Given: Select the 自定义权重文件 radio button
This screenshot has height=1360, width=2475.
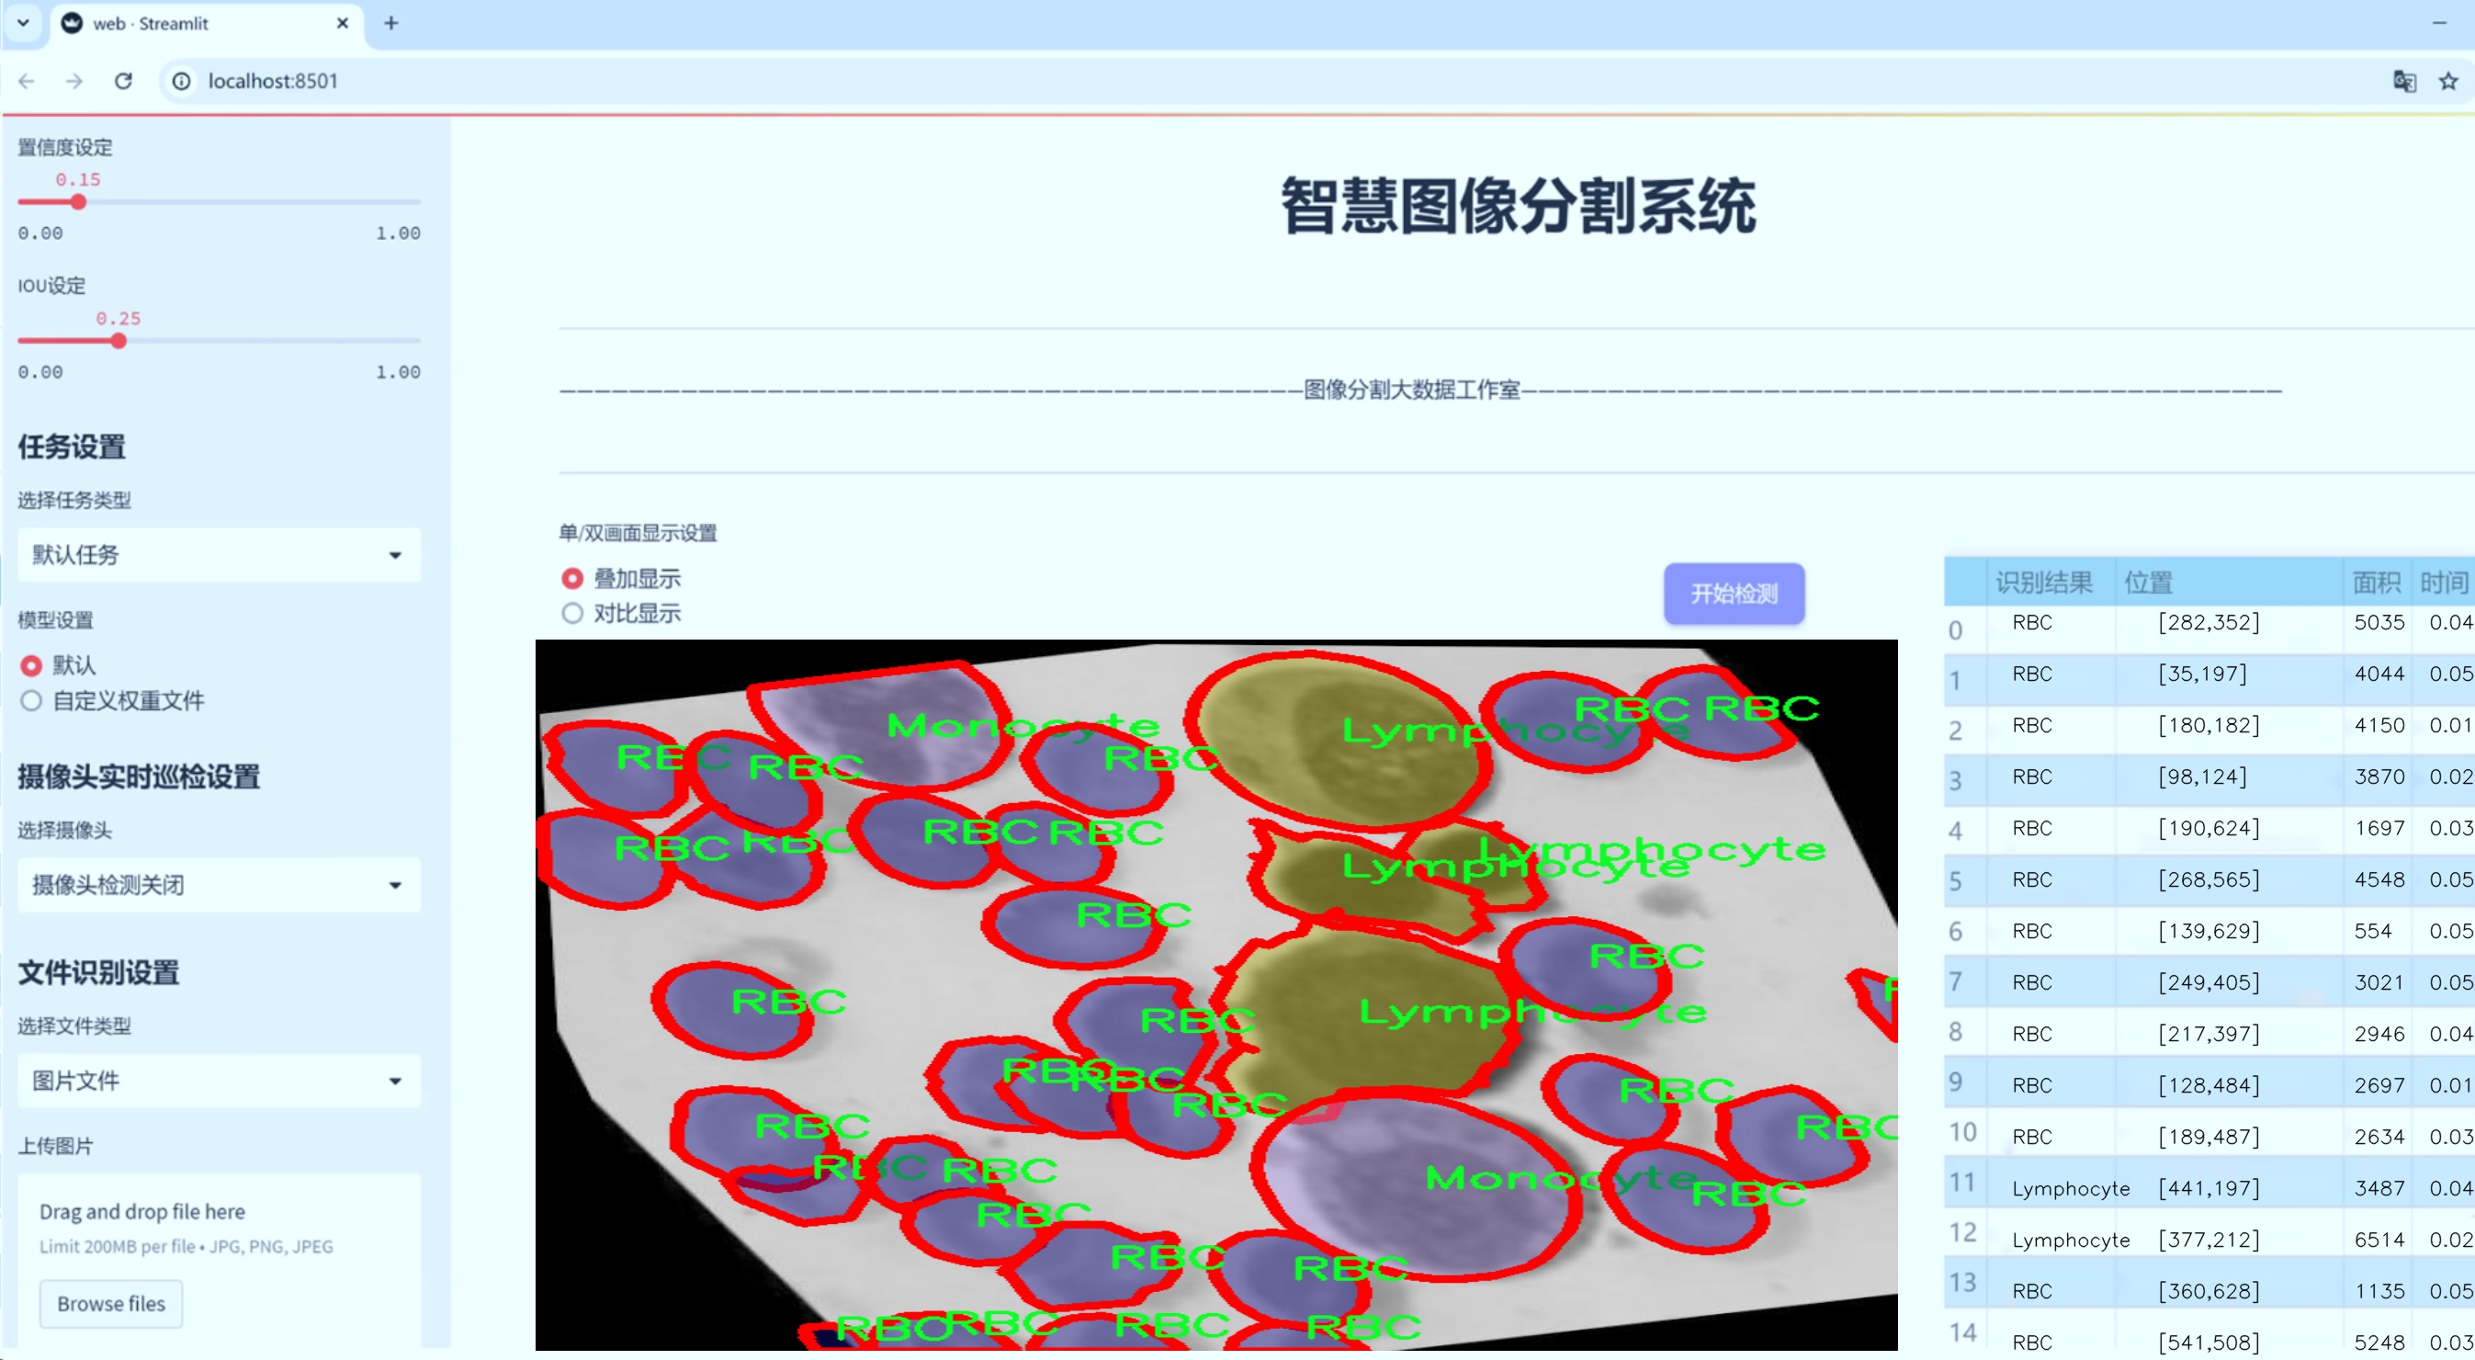Looking at the screenshot, I should (x=32, y=700).
